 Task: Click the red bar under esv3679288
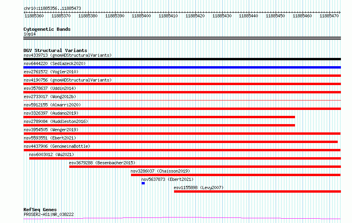coord(205,167)
